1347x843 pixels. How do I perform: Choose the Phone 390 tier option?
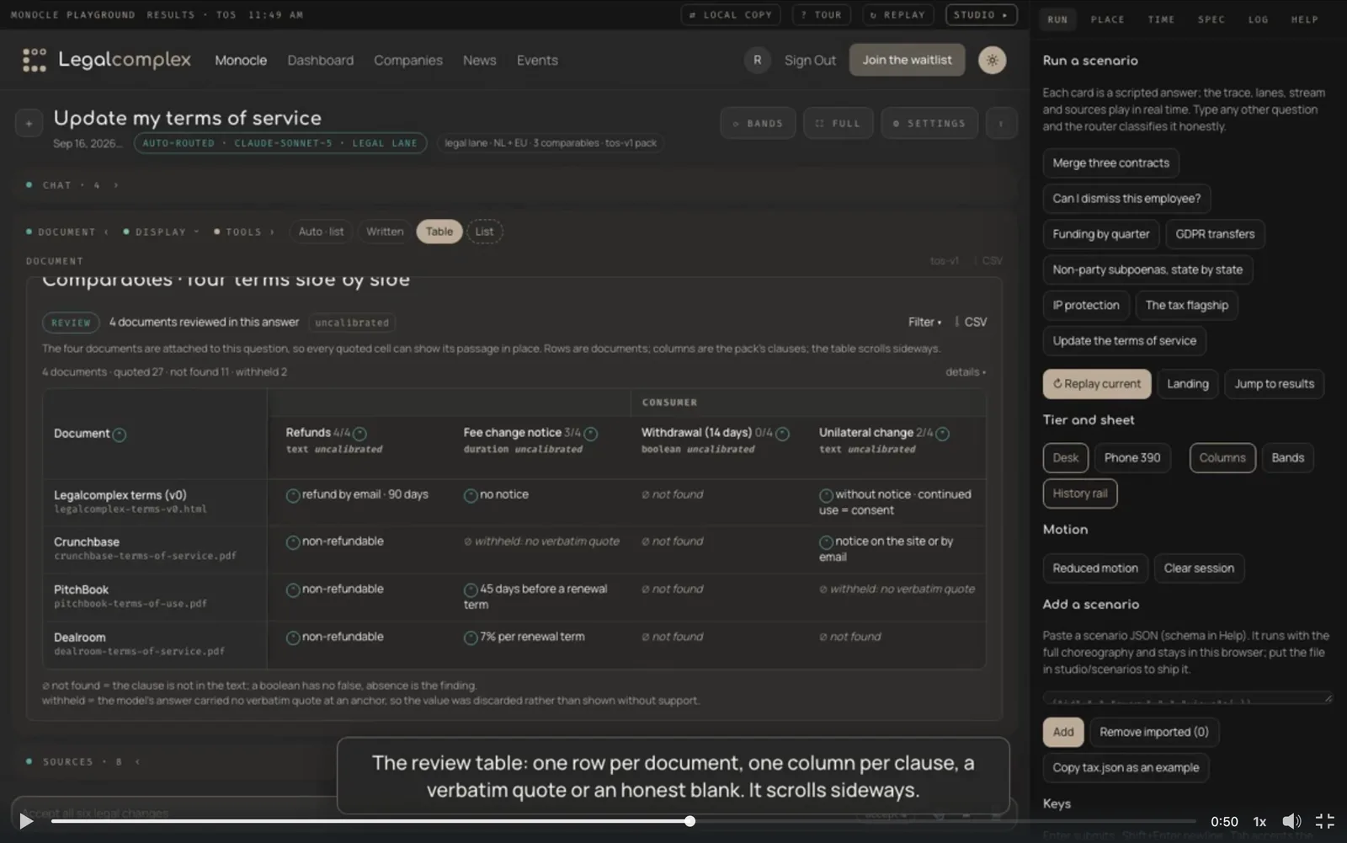pyautogui.click(x=1131, y=457)
